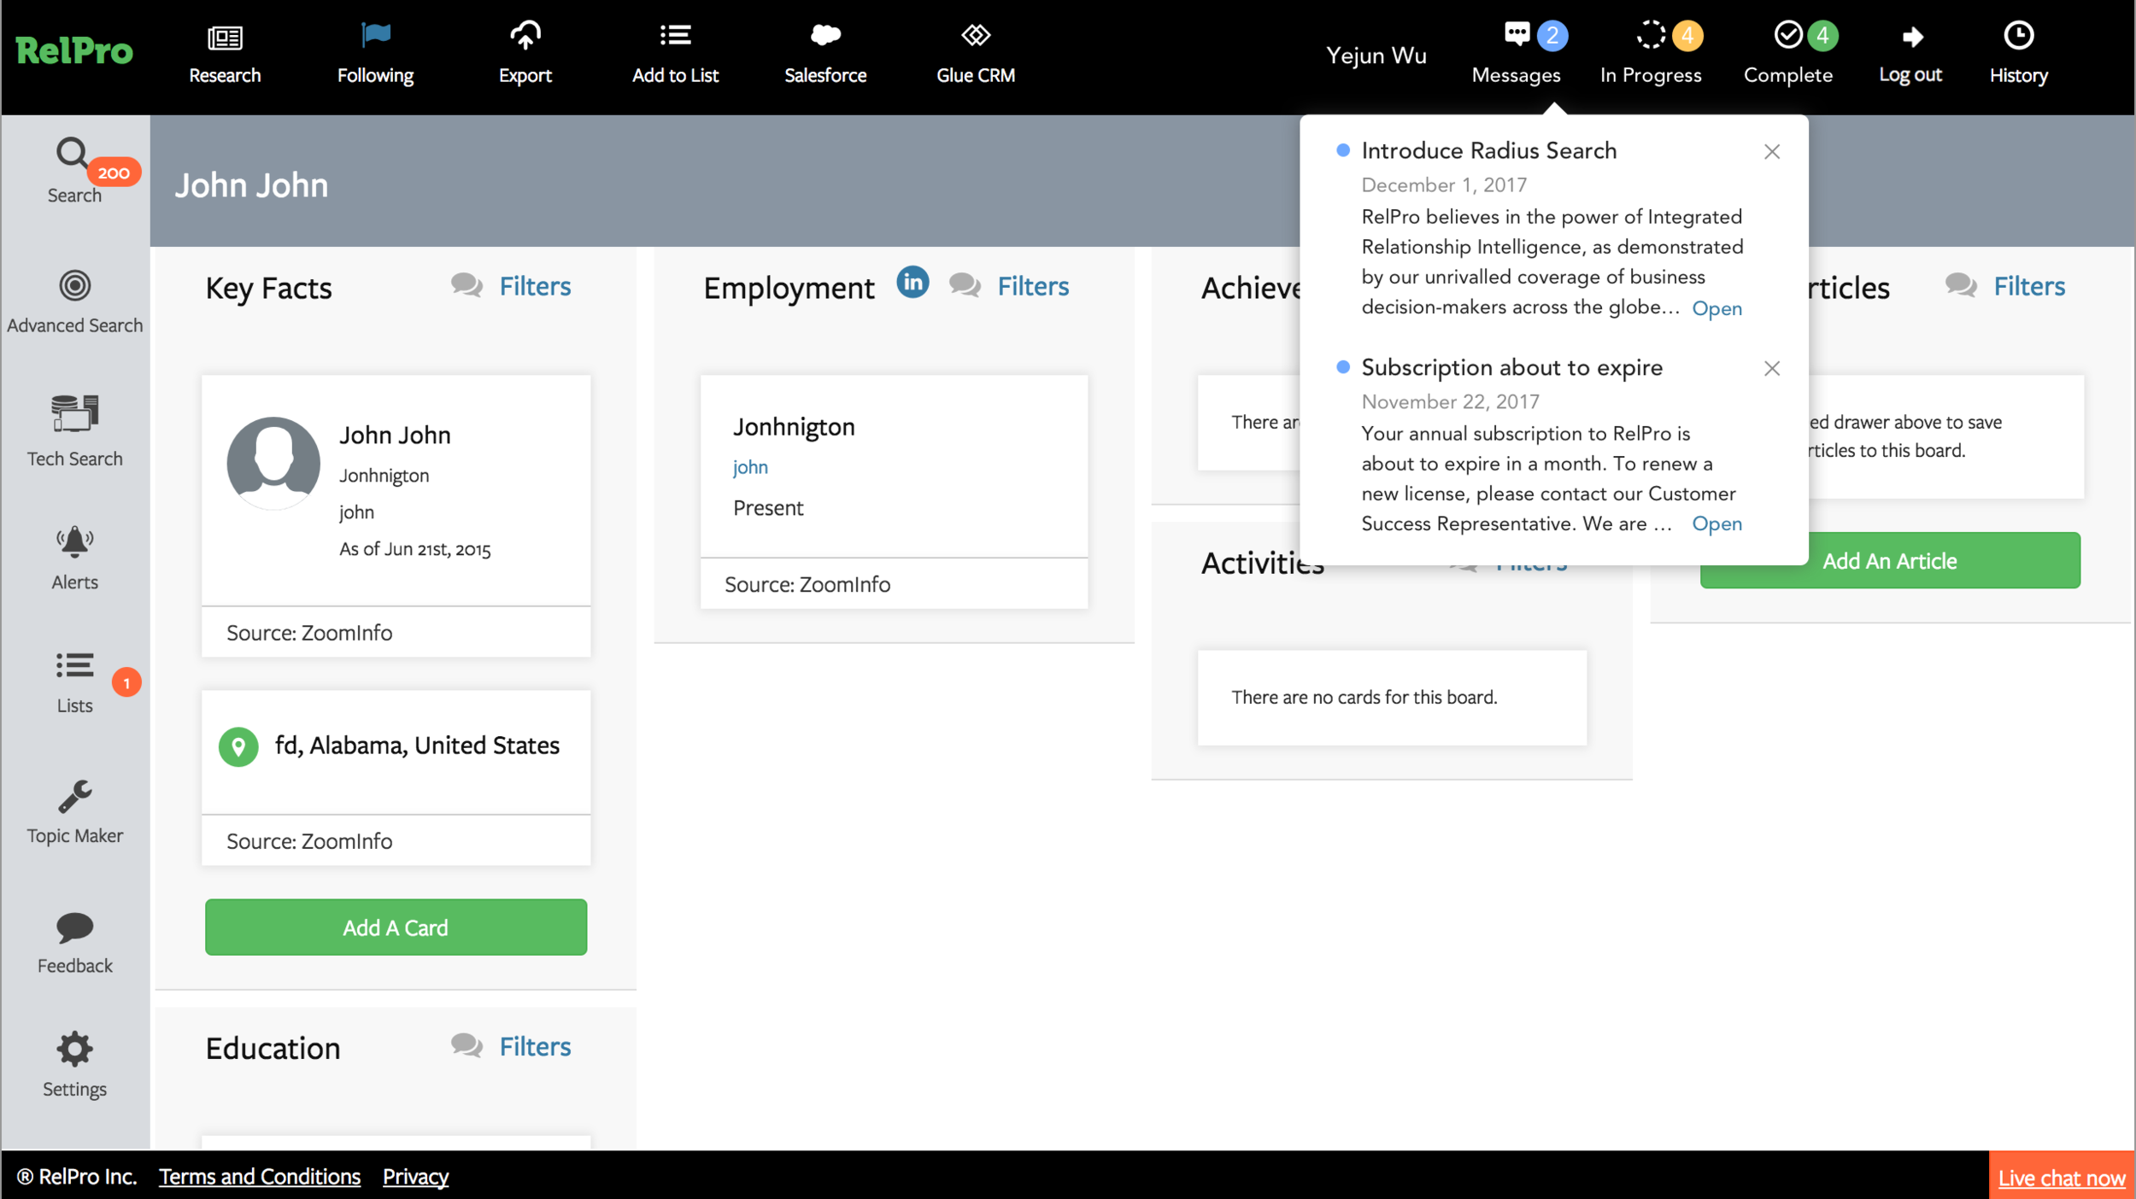
Task: Open the History clock icon
Action: (x=2018, y=35)
